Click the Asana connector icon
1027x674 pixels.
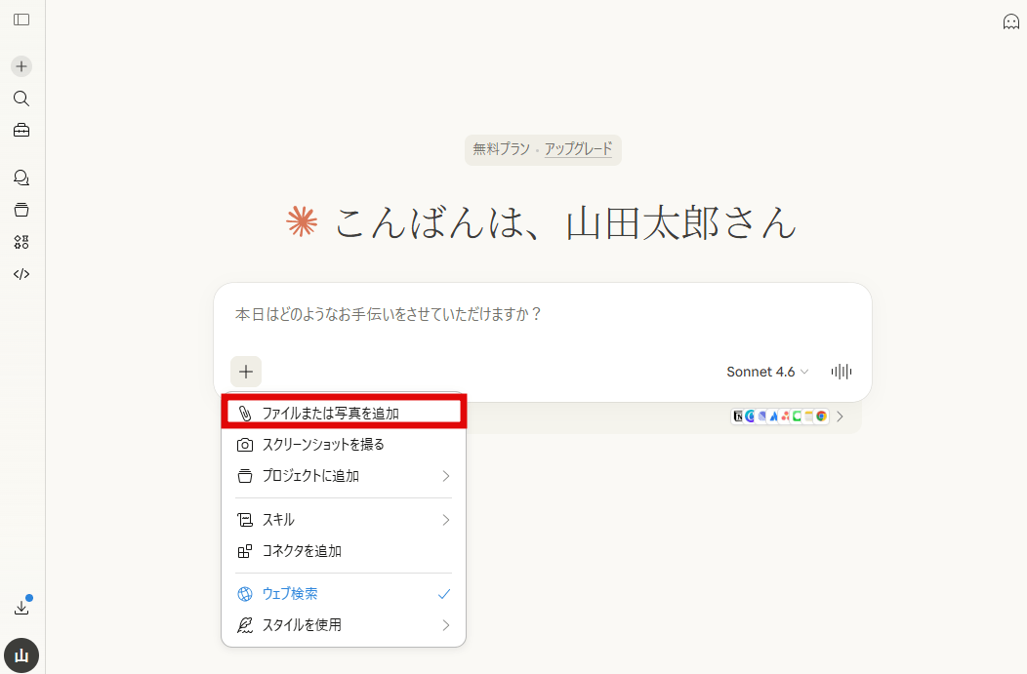784,416
